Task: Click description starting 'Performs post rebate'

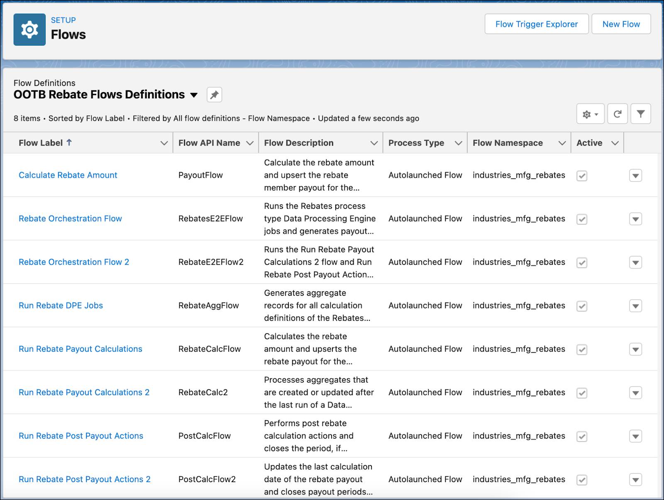Action: coord(309,436)
